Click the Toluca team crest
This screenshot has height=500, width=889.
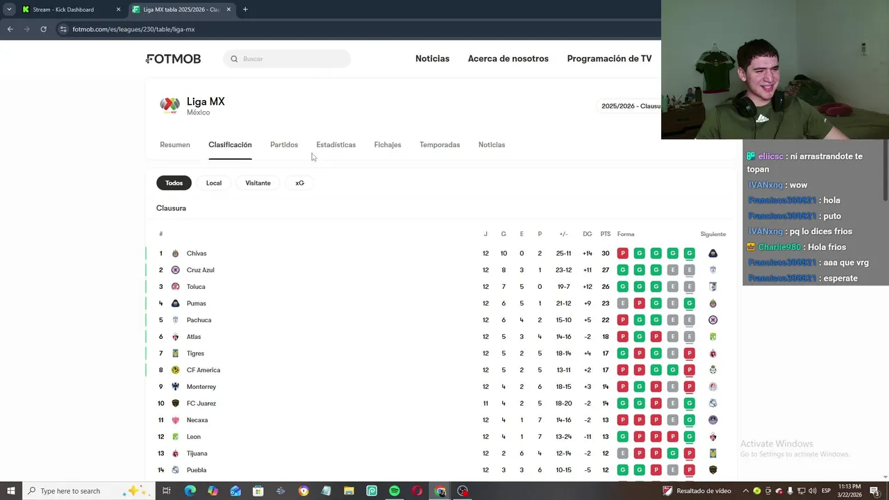coord(175,287)
